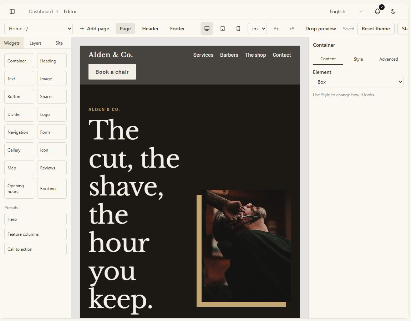Open the Home page selector dropdown
This screenshot has height=321, width=411.
click(x=39, y=29)
